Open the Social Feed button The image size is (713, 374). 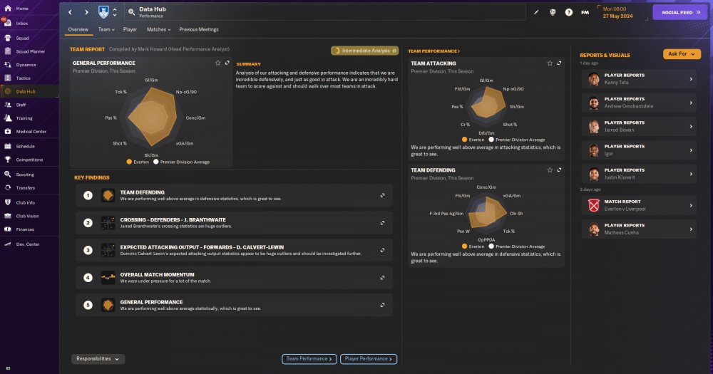coord(680,12)
